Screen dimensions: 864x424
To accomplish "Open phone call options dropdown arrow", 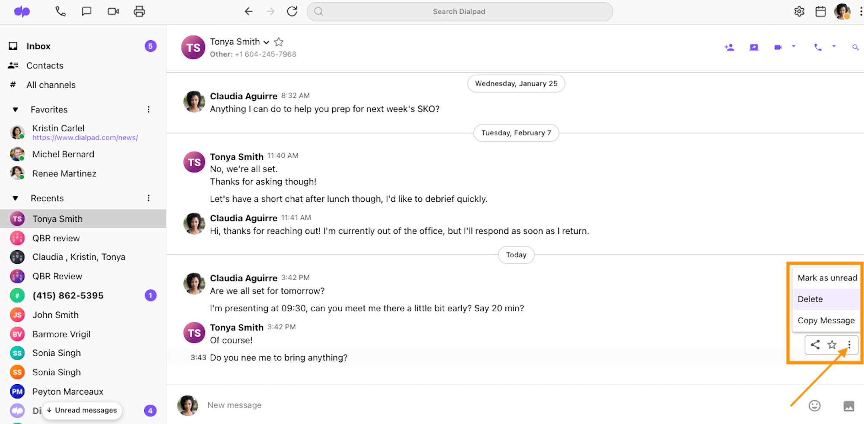I will pyautogui.click(x=834, y=46).
